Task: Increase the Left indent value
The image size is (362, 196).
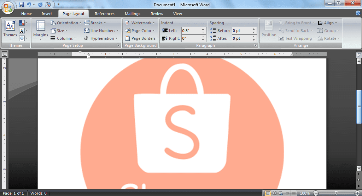Action: click(x=203, y=29)
